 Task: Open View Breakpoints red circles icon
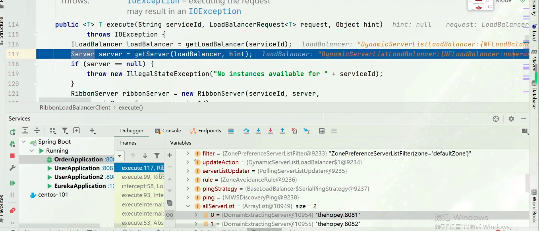(12, 210)
